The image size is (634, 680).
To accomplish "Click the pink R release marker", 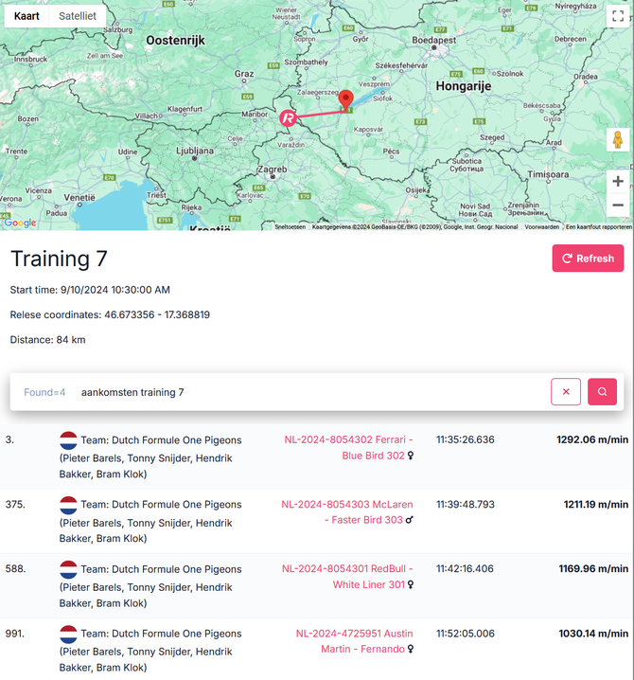I will coord(288,118).
